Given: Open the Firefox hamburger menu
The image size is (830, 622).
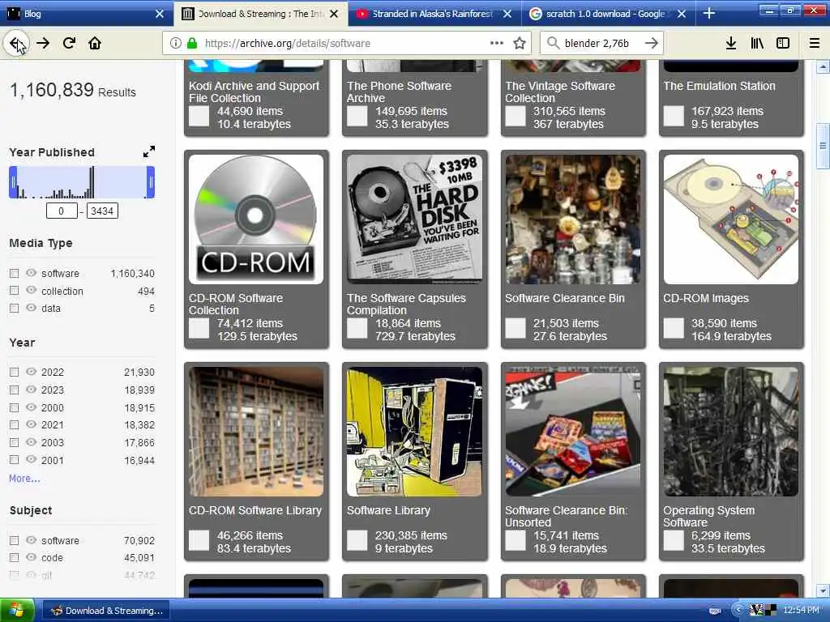Looking at the screenshot, I should 814,44.
